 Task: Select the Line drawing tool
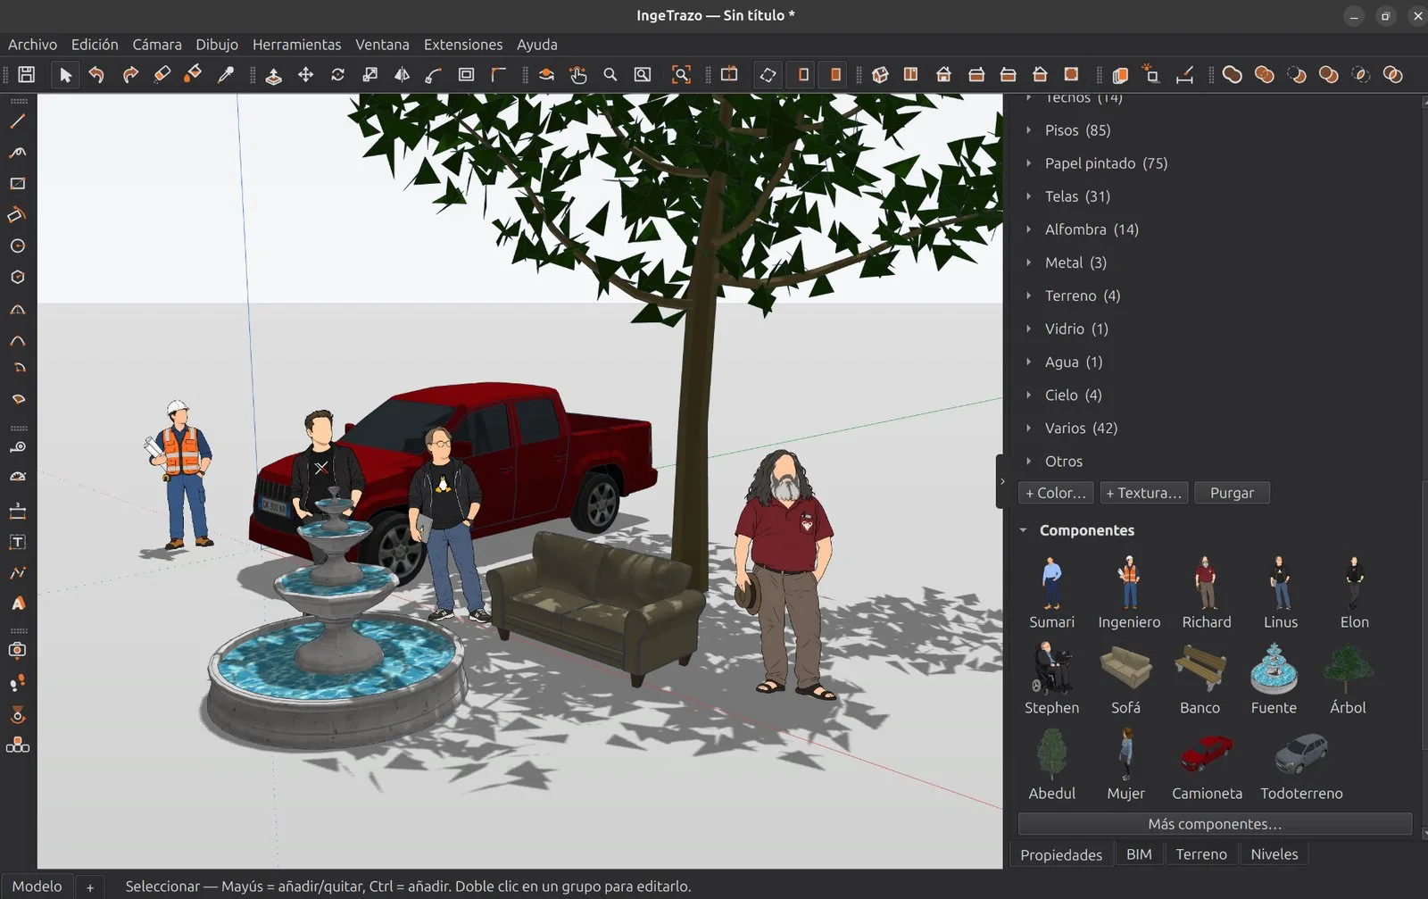pos(18,121)
